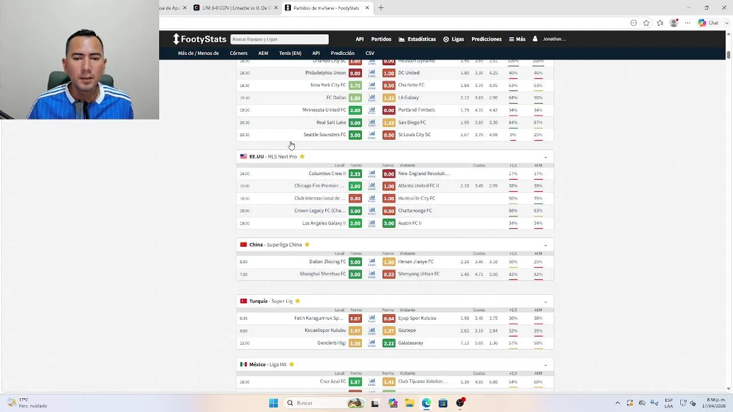Close the LIM 3-0 CON tab
This screenshot has height=412, width=733.
pos(275,8)
